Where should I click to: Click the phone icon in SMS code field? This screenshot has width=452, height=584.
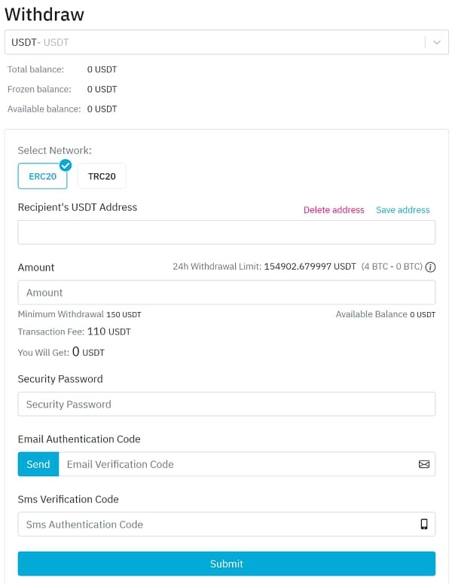pos(423,524)
